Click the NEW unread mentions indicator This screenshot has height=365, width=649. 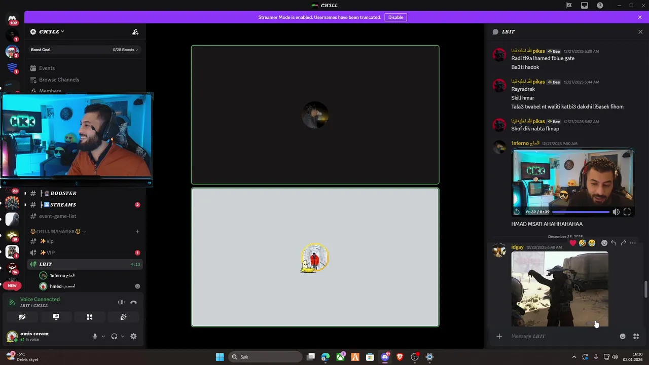pos(12,285)
